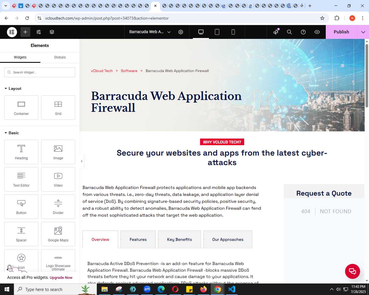The image size is (369, 295).
Task: Click the Request a Quote heading
Action: point(324,193)
